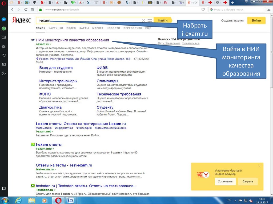Expand i-exam.info result dropdown arrow
Viewport: 273px width, 204px height.
53,149
